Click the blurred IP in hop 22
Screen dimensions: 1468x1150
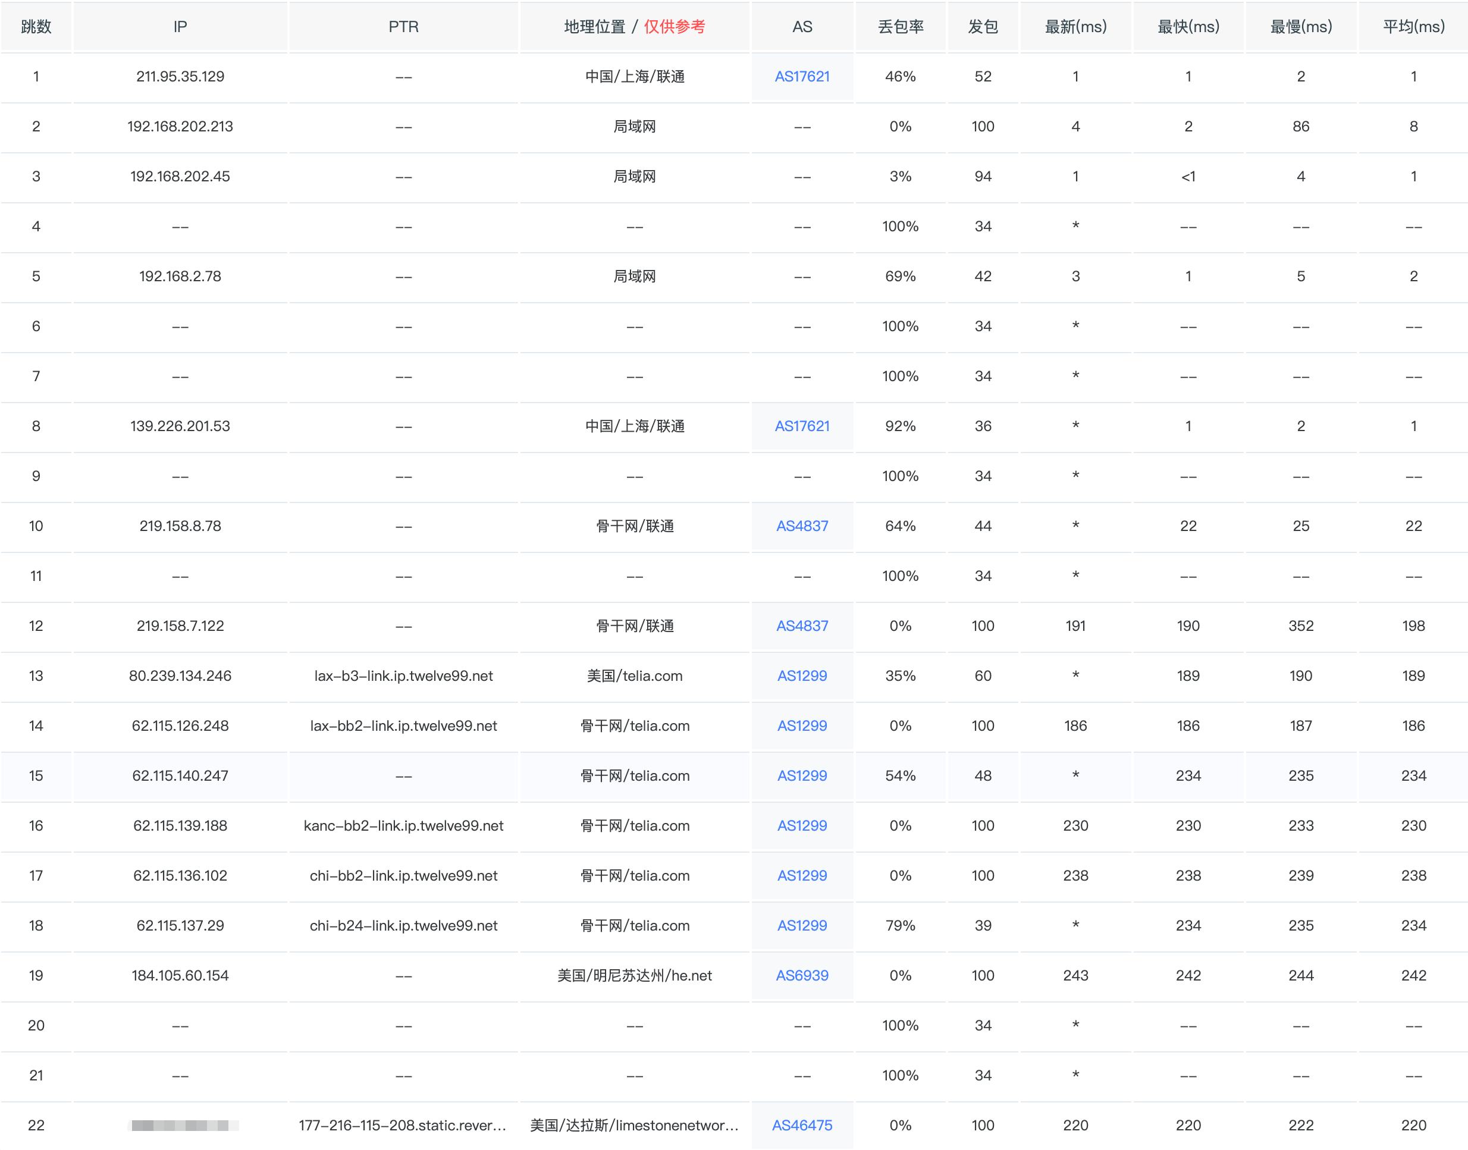180,1125
